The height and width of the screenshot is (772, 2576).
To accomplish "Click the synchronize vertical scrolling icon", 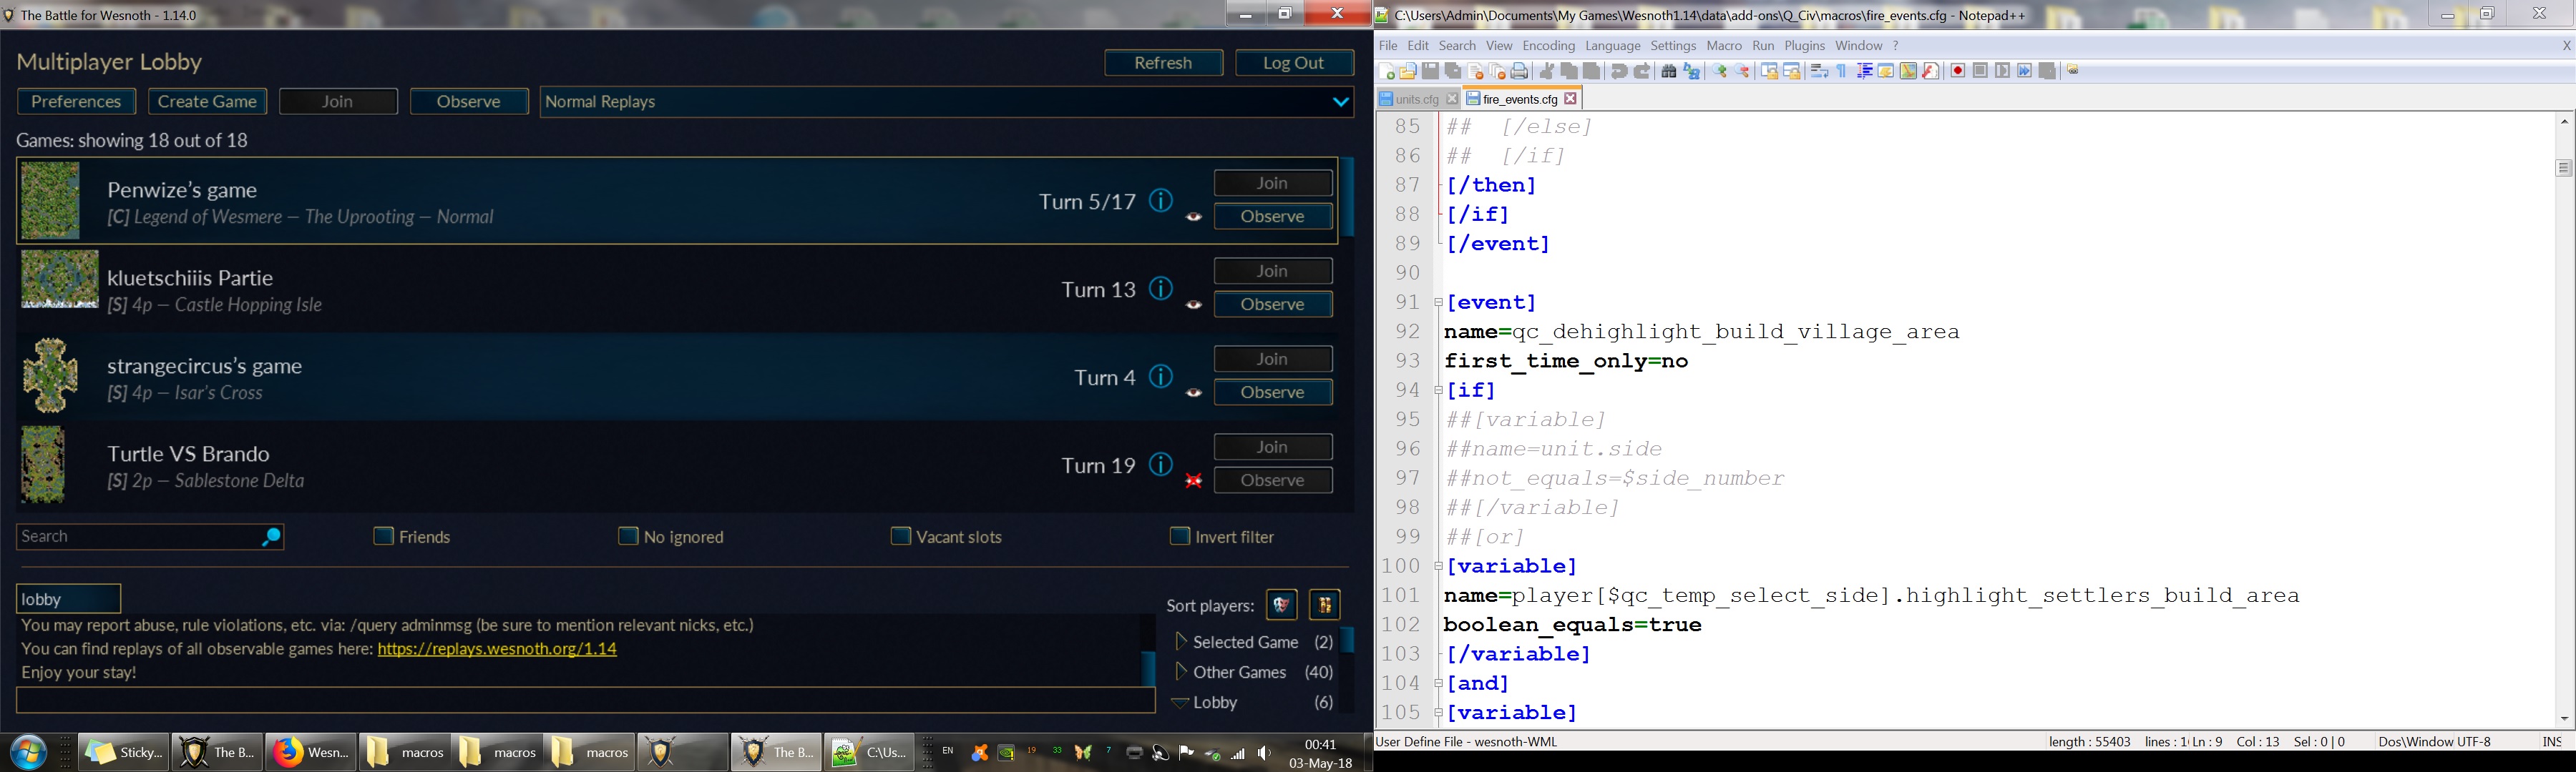I will [x=1770, y=71].
